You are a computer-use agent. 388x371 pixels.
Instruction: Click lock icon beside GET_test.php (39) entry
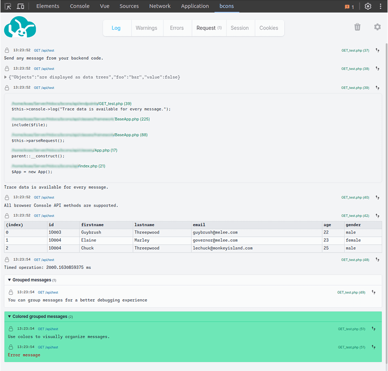pos(7,88)
